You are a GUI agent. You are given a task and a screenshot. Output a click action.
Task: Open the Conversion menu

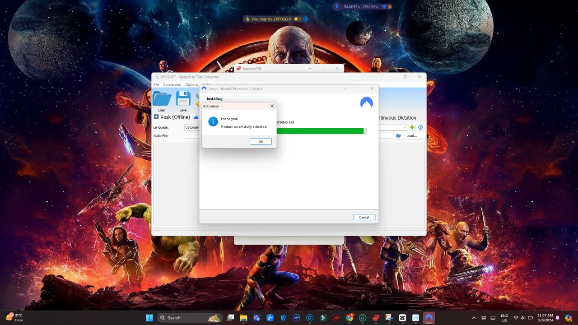coord(172,84)
